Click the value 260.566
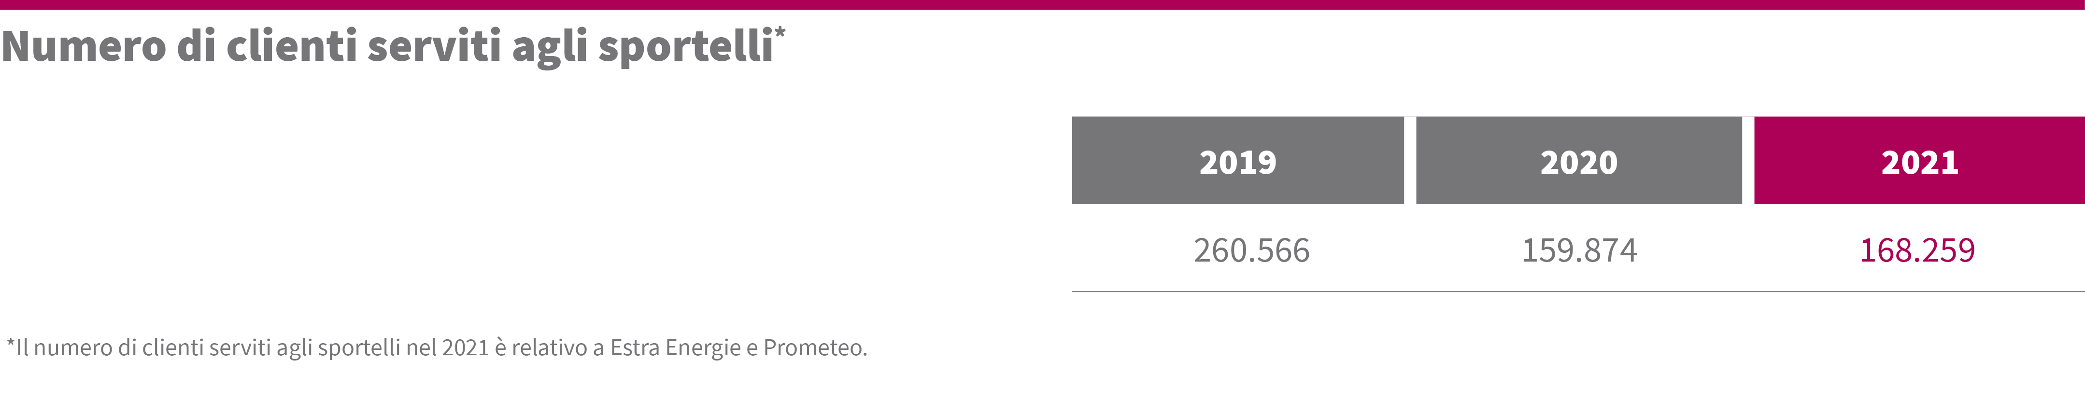 [x=1251, y=251]
